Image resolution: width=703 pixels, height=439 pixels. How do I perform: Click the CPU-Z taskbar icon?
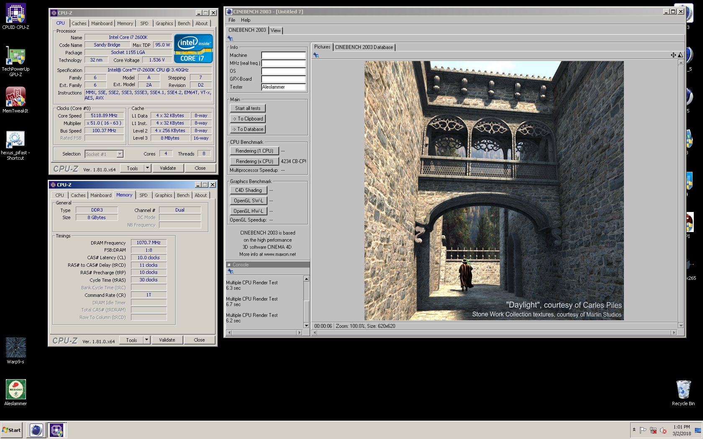[56, 430]
